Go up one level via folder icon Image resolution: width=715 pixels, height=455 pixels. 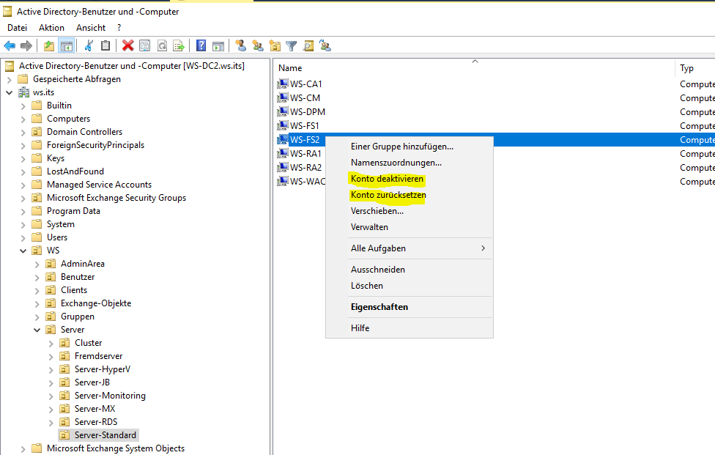[x=49, y=45]
